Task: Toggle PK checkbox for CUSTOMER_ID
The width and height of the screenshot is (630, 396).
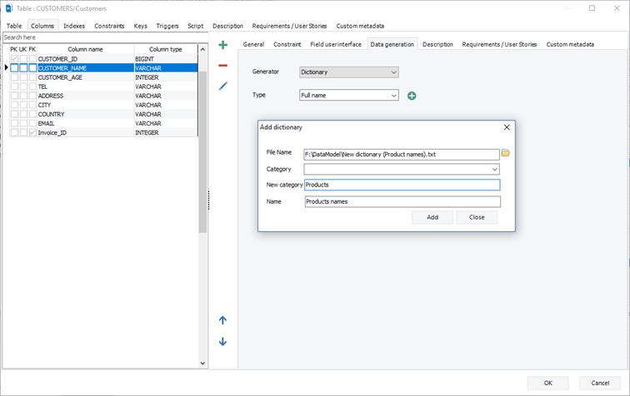Action: coord(14,59)
